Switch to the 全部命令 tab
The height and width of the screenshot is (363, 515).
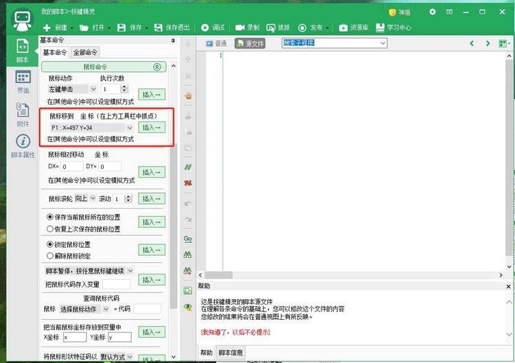pyautogui.click(x=86, y=52)
